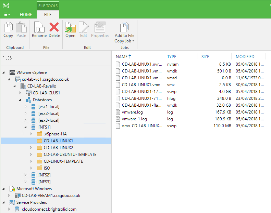This screenshot has width=271, height=213.
Task: Select the [esx1-local] datastore icon
Action: tap(34, 107)
